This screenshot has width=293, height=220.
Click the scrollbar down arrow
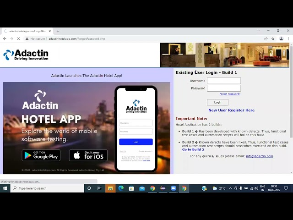tap(291, 172)
